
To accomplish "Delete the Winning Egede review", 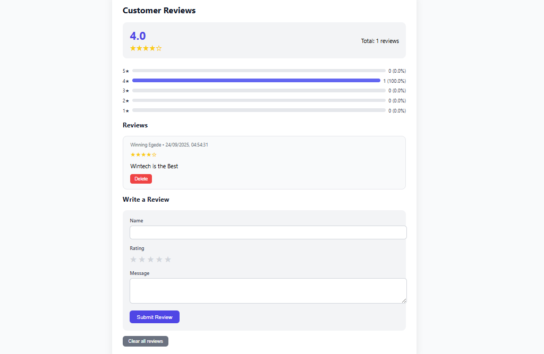I will (x=141, y=179).
